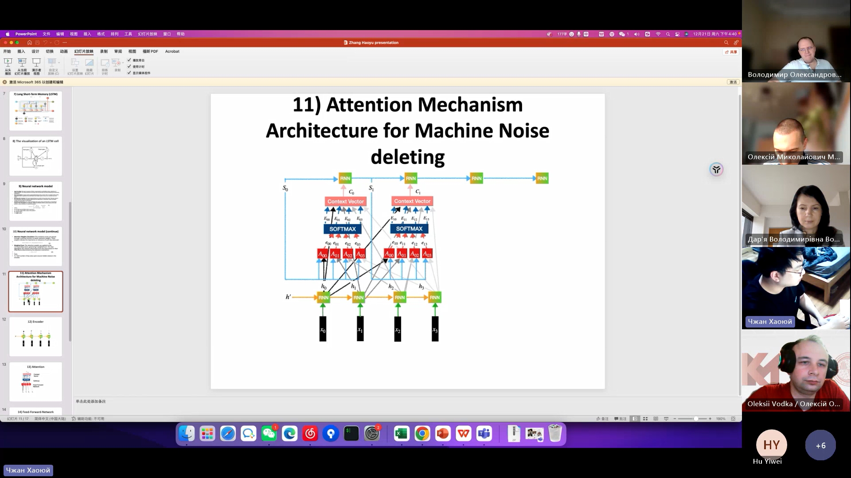Open the 录制 record dropdown arrow in ribbon
Screen dimensions: 851x478
tap(123, 63)
